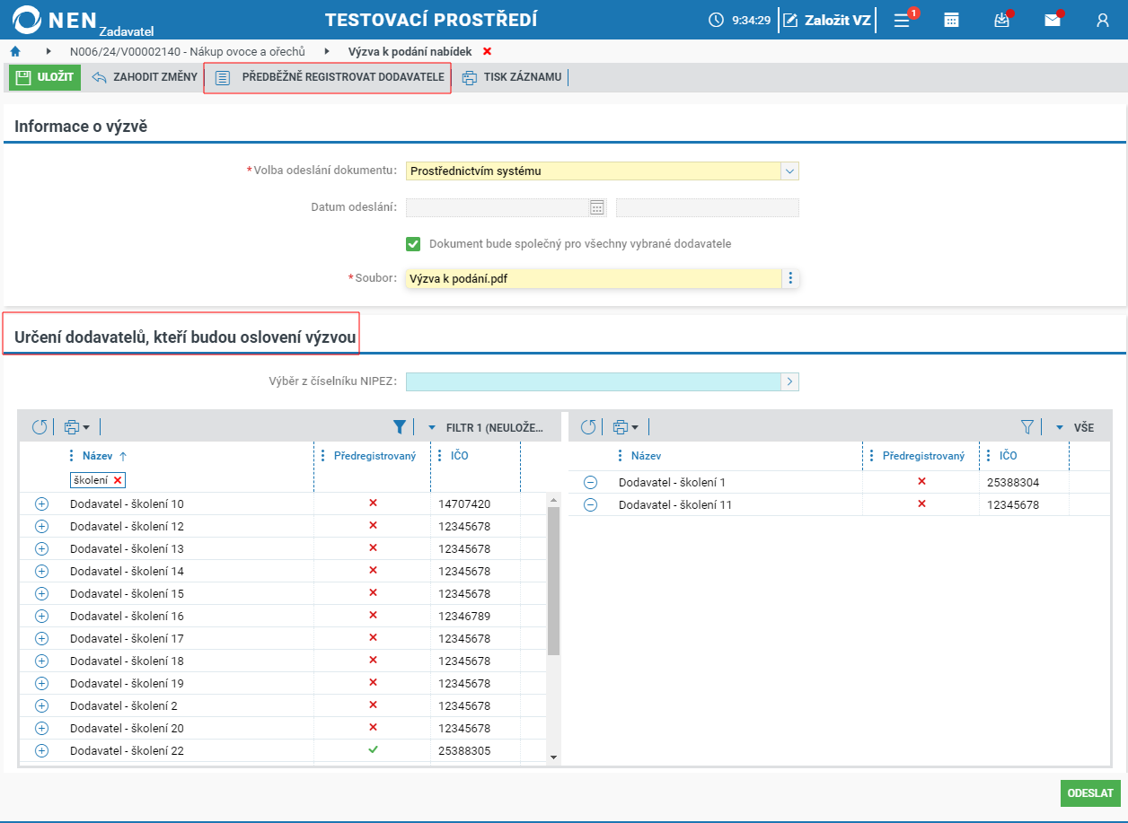Add Dodavatel - školení 10 to selection
1128x823 pixels.
41,503
